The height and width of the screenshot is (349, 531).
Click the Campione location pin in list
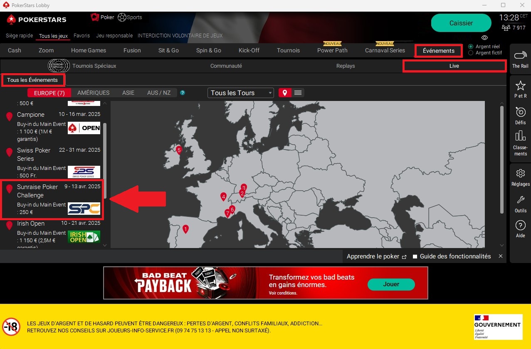pyautogui.click(x=10, y=117)
